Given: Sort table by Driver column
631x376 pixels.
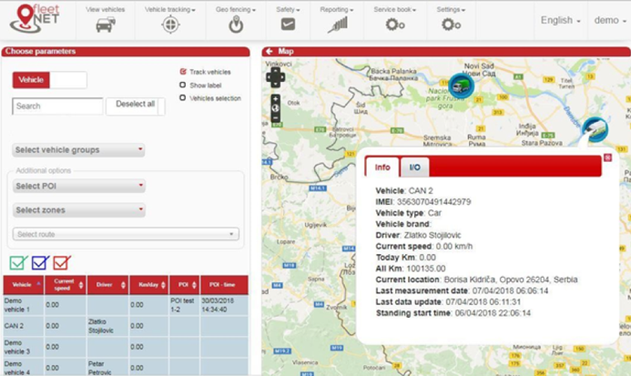Looking at the screenshot, I should coord(107,285).
